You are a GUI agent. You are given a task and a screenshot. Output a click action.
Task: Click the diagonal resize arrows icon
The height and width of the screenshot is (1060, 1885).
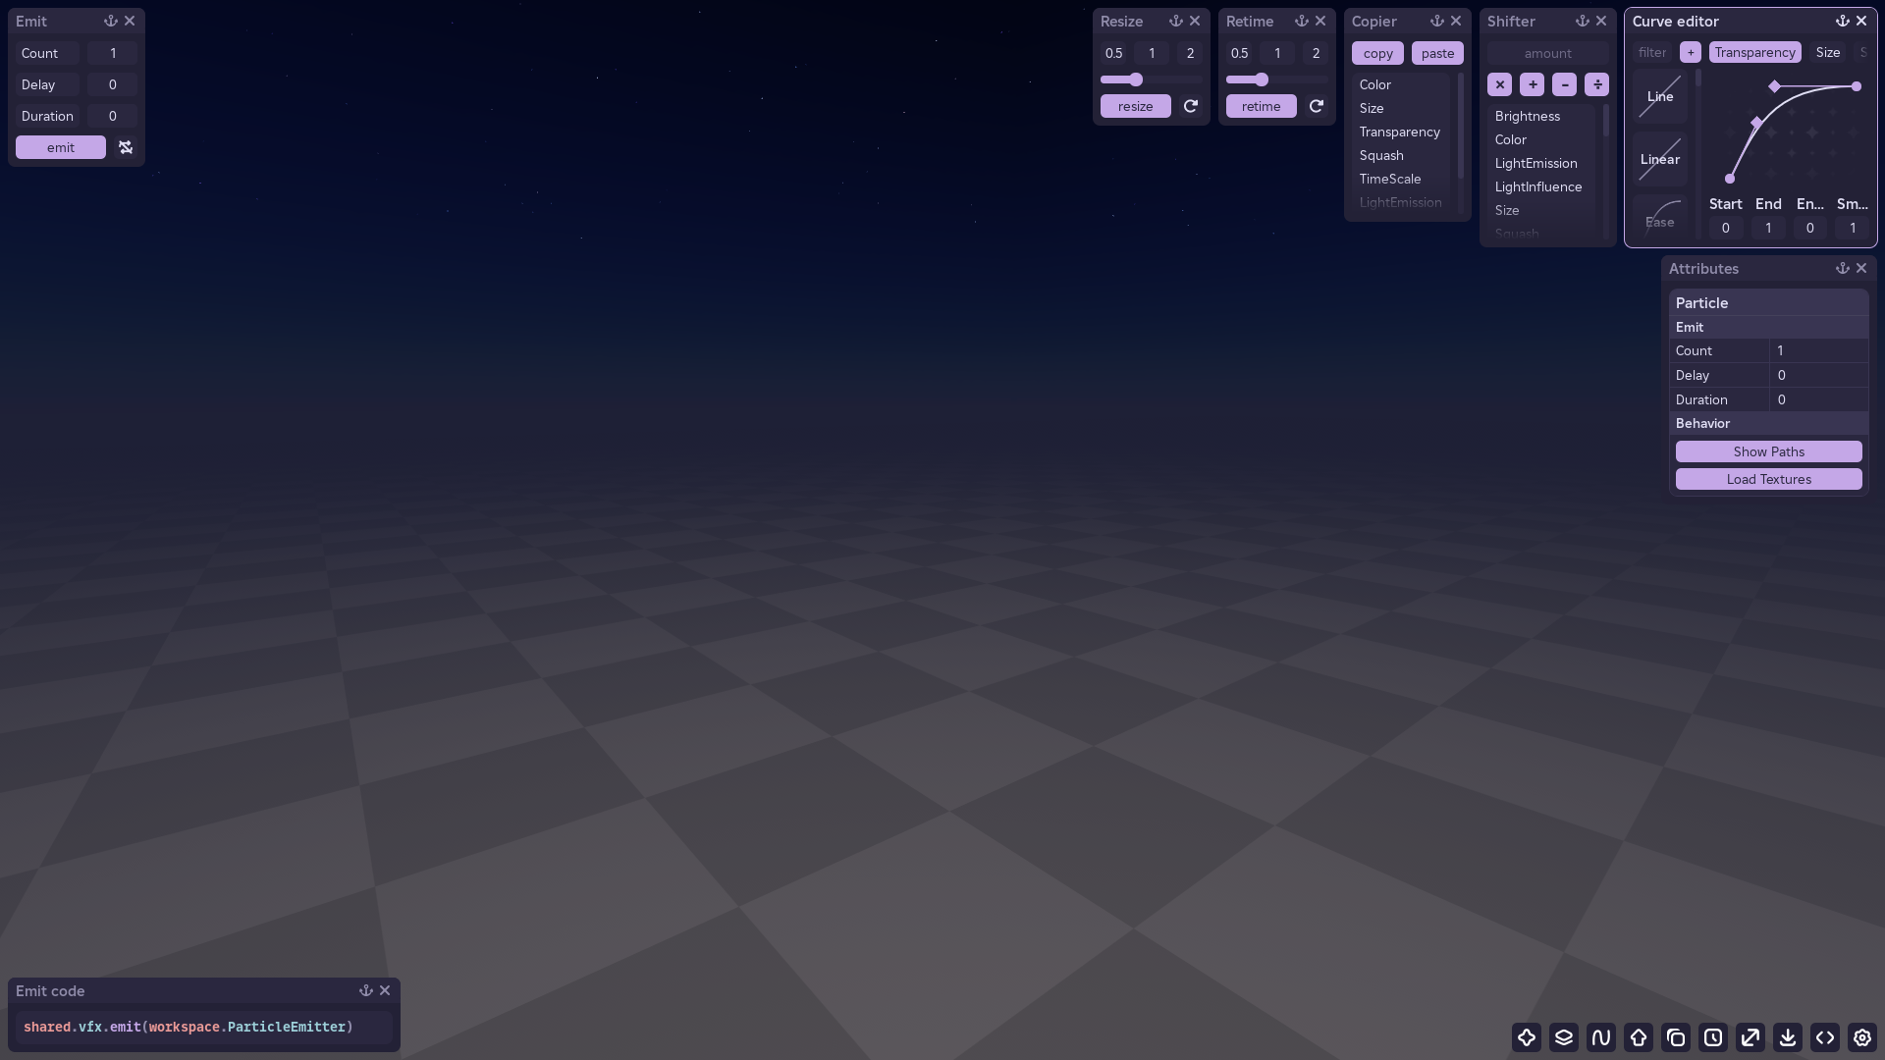1750,1037
